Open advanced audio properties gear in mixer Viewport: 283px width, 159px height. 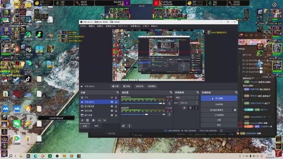click(123, 126)
